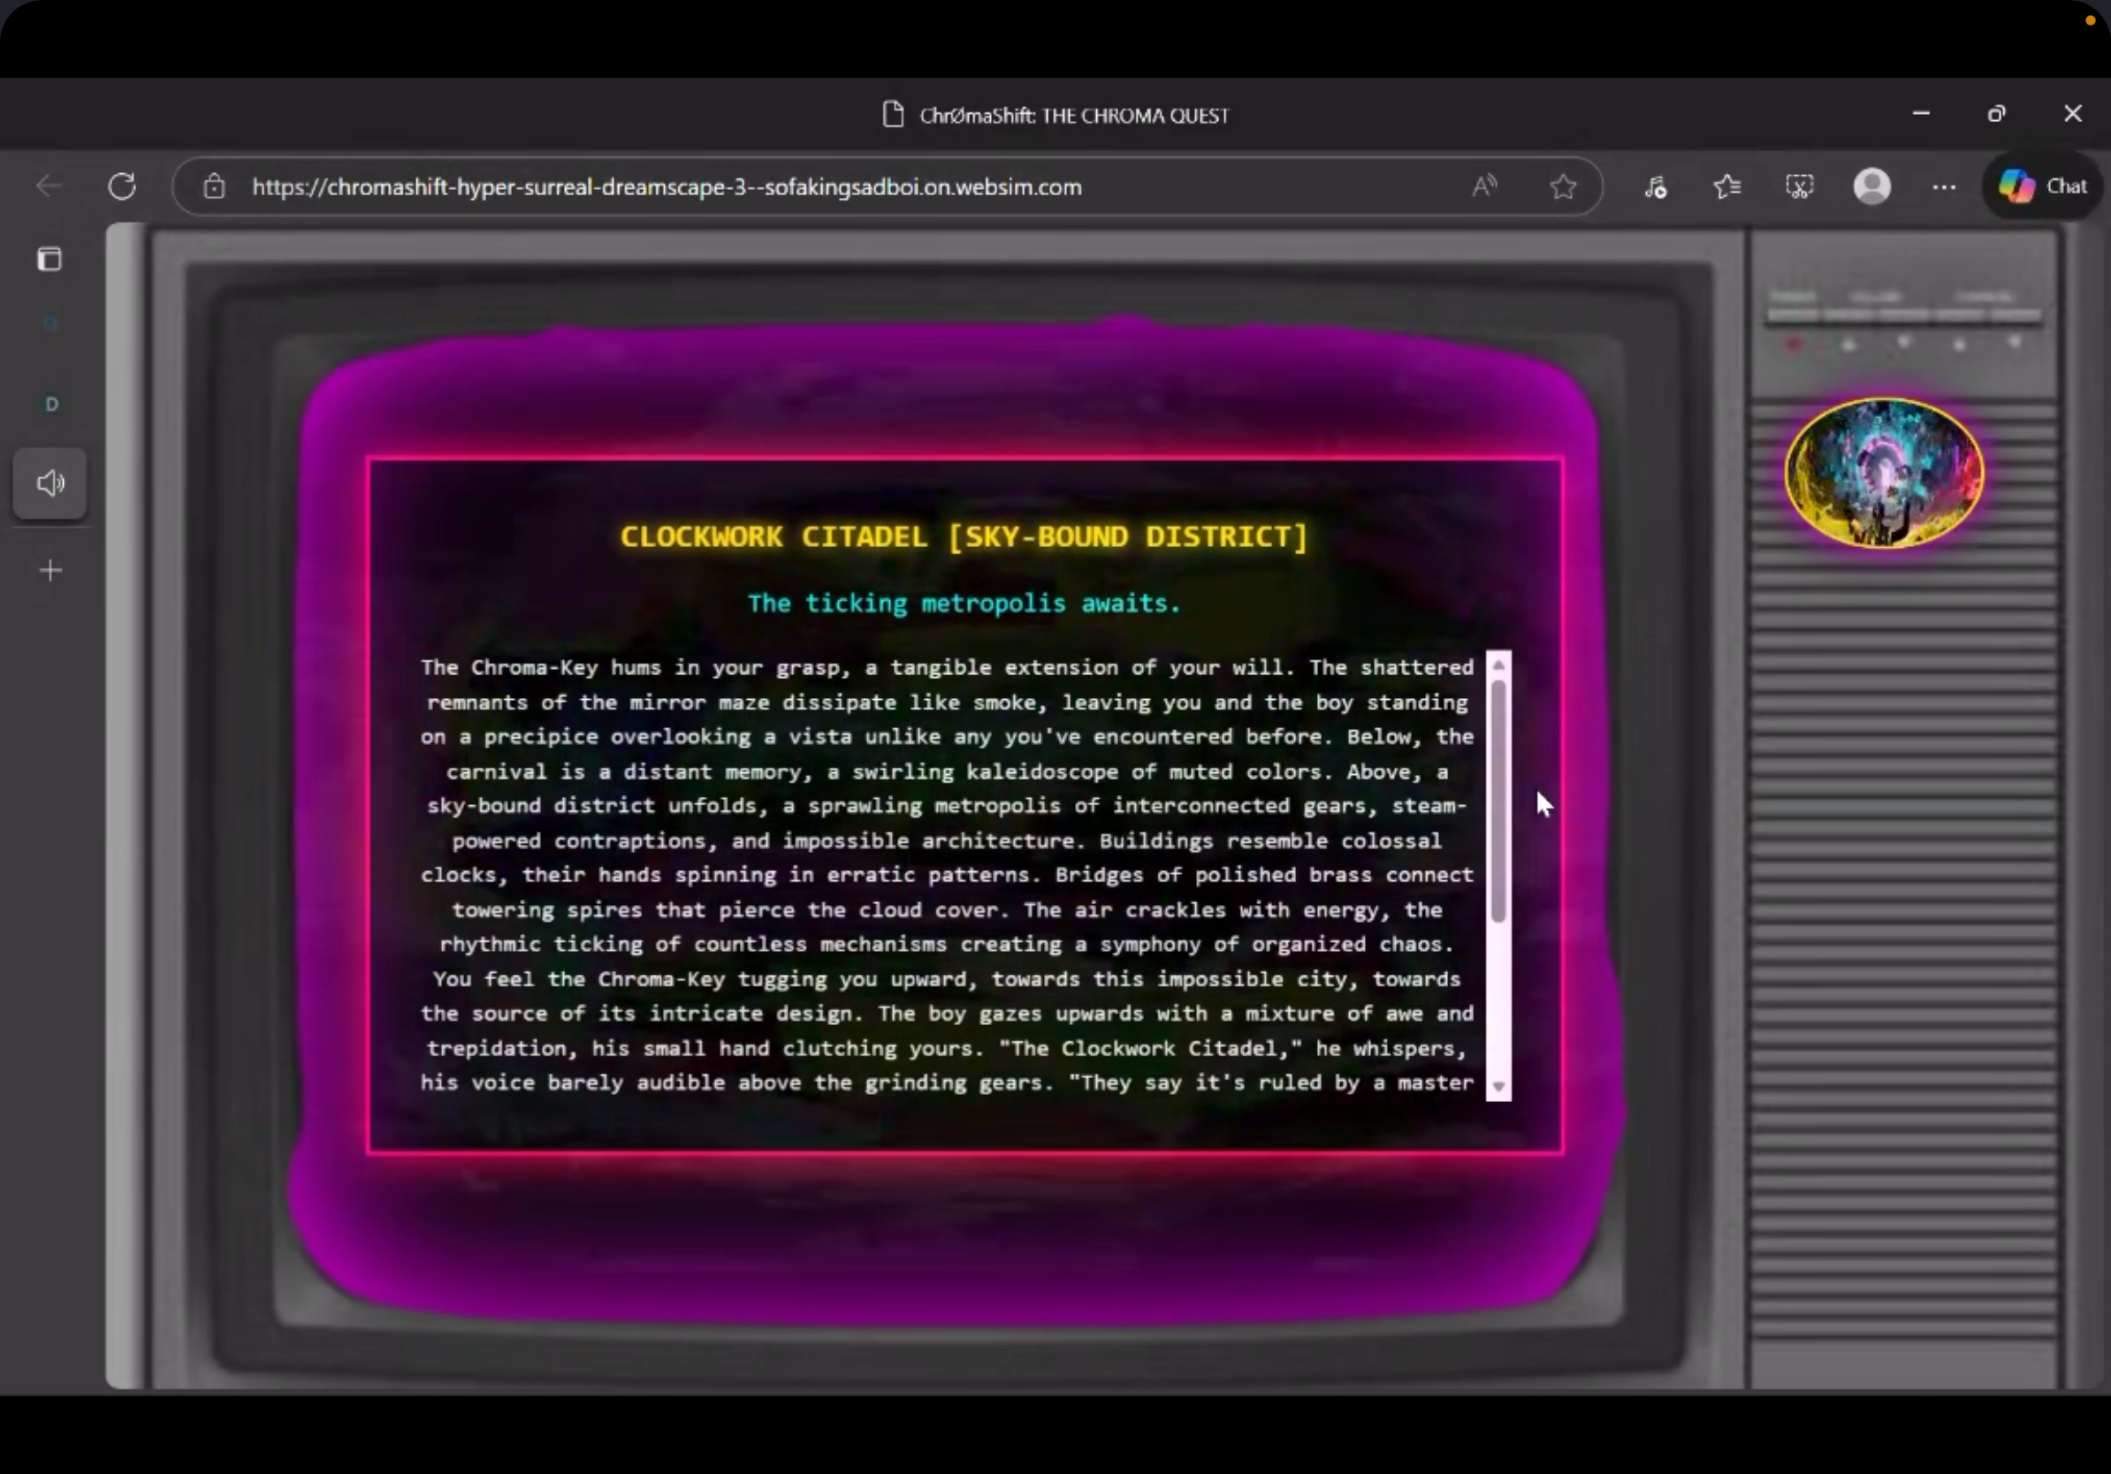2111x1474 pixels.
Task: Toggle the vertical tabs pane icon
Action: [x=50, y=259]
